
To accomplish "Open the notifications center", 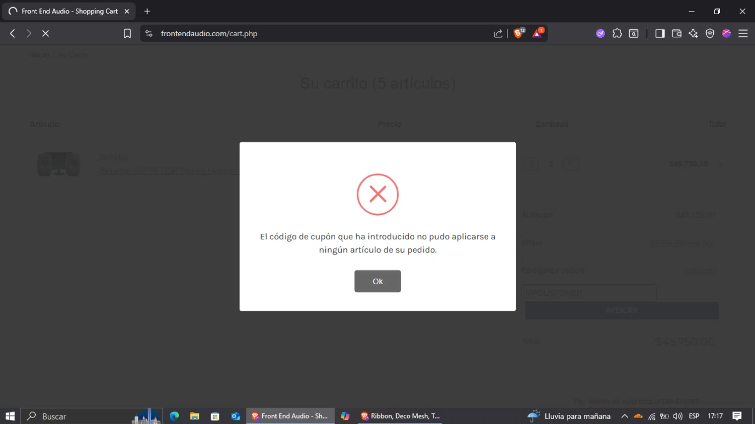I will [x=737, y=416].
